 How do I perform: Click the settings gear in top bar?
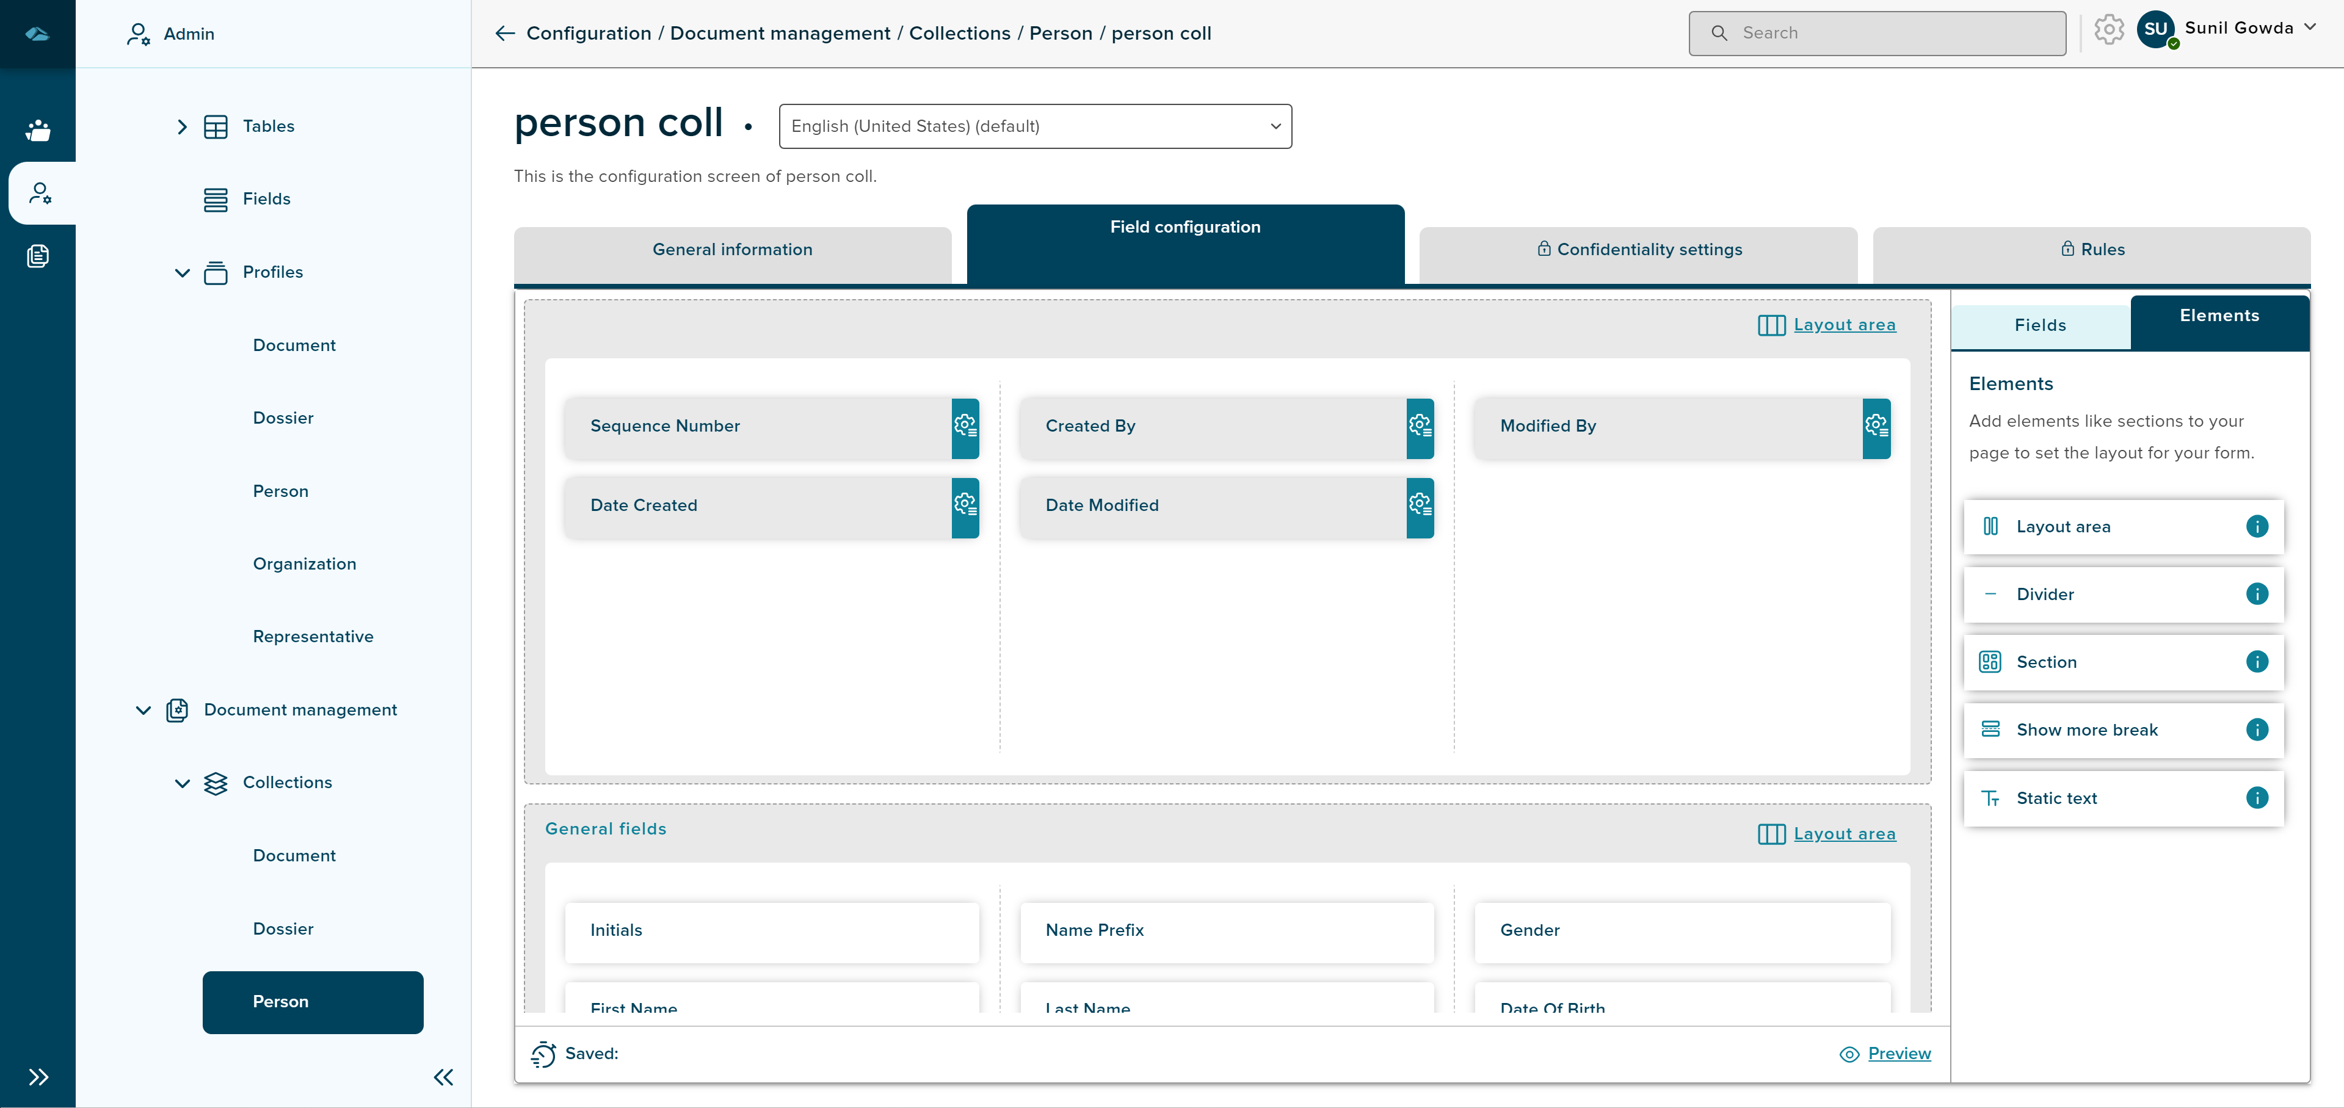click(2108, 30)
